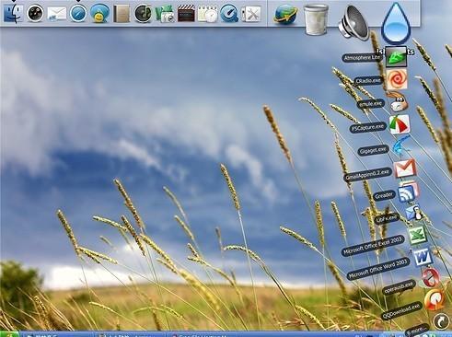452x337 pixels.
Task: Open the brown Address Book icon
Action: 122,14
